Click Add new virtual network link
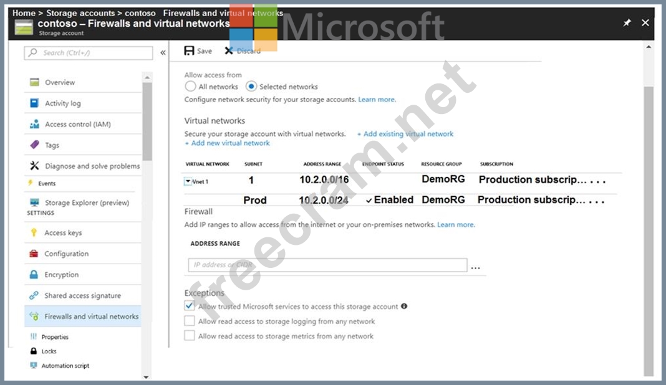 tap(227, 143)
